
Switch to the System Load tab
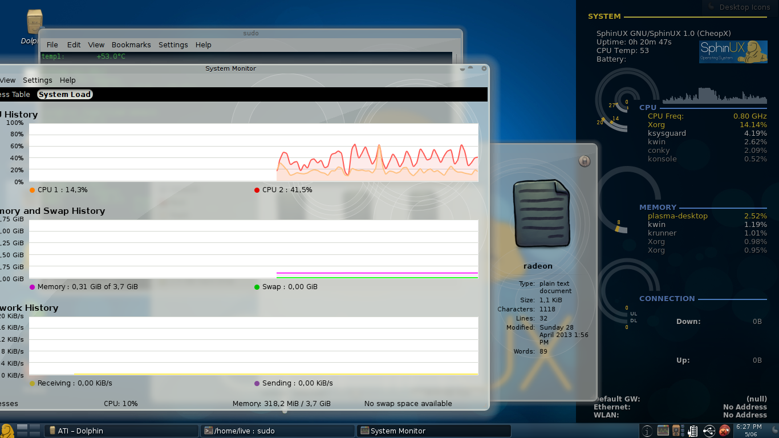65,95
